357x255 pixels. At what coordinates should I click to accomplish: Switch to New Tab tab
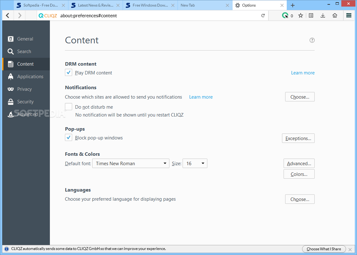[x=205, y=5]
